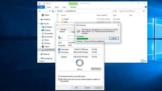Expand the ribbon chevron
162x91 pixels.
[x=143, y=7]
